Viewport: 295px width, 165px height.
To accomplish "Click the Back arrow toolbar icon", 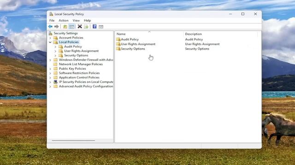I will 50,27.
